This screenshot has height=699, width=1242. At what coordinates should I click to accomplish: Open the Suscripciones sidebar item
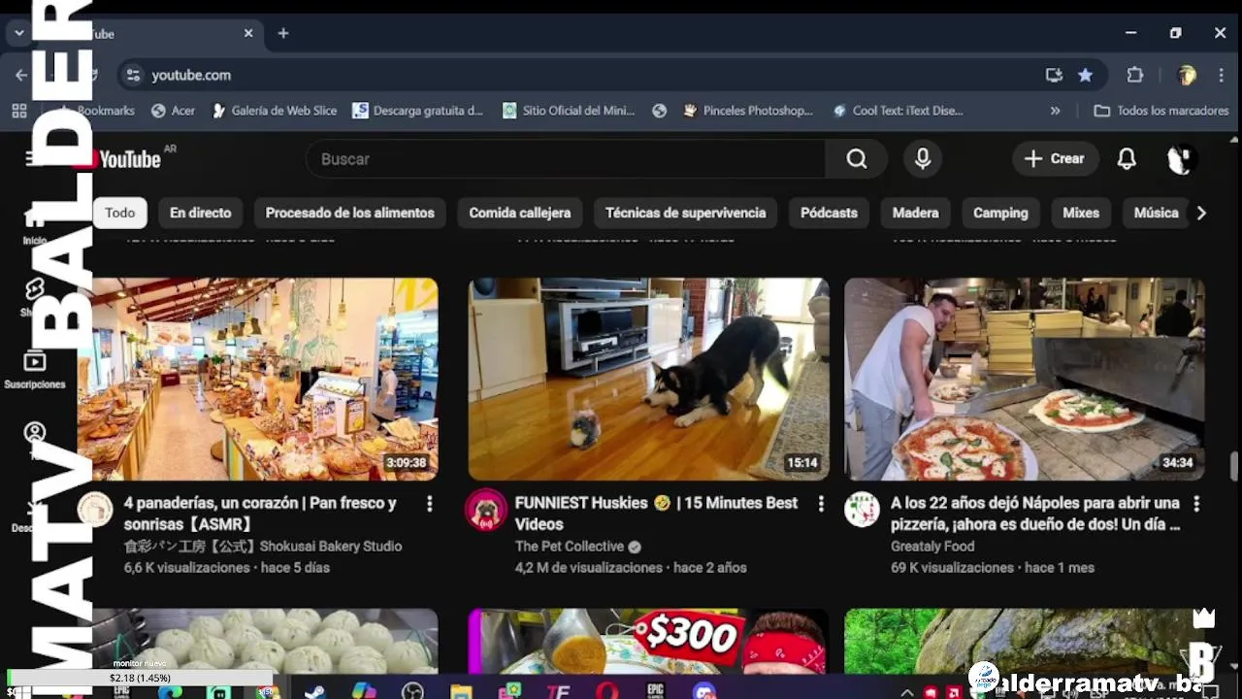click(x=35, y=370)
